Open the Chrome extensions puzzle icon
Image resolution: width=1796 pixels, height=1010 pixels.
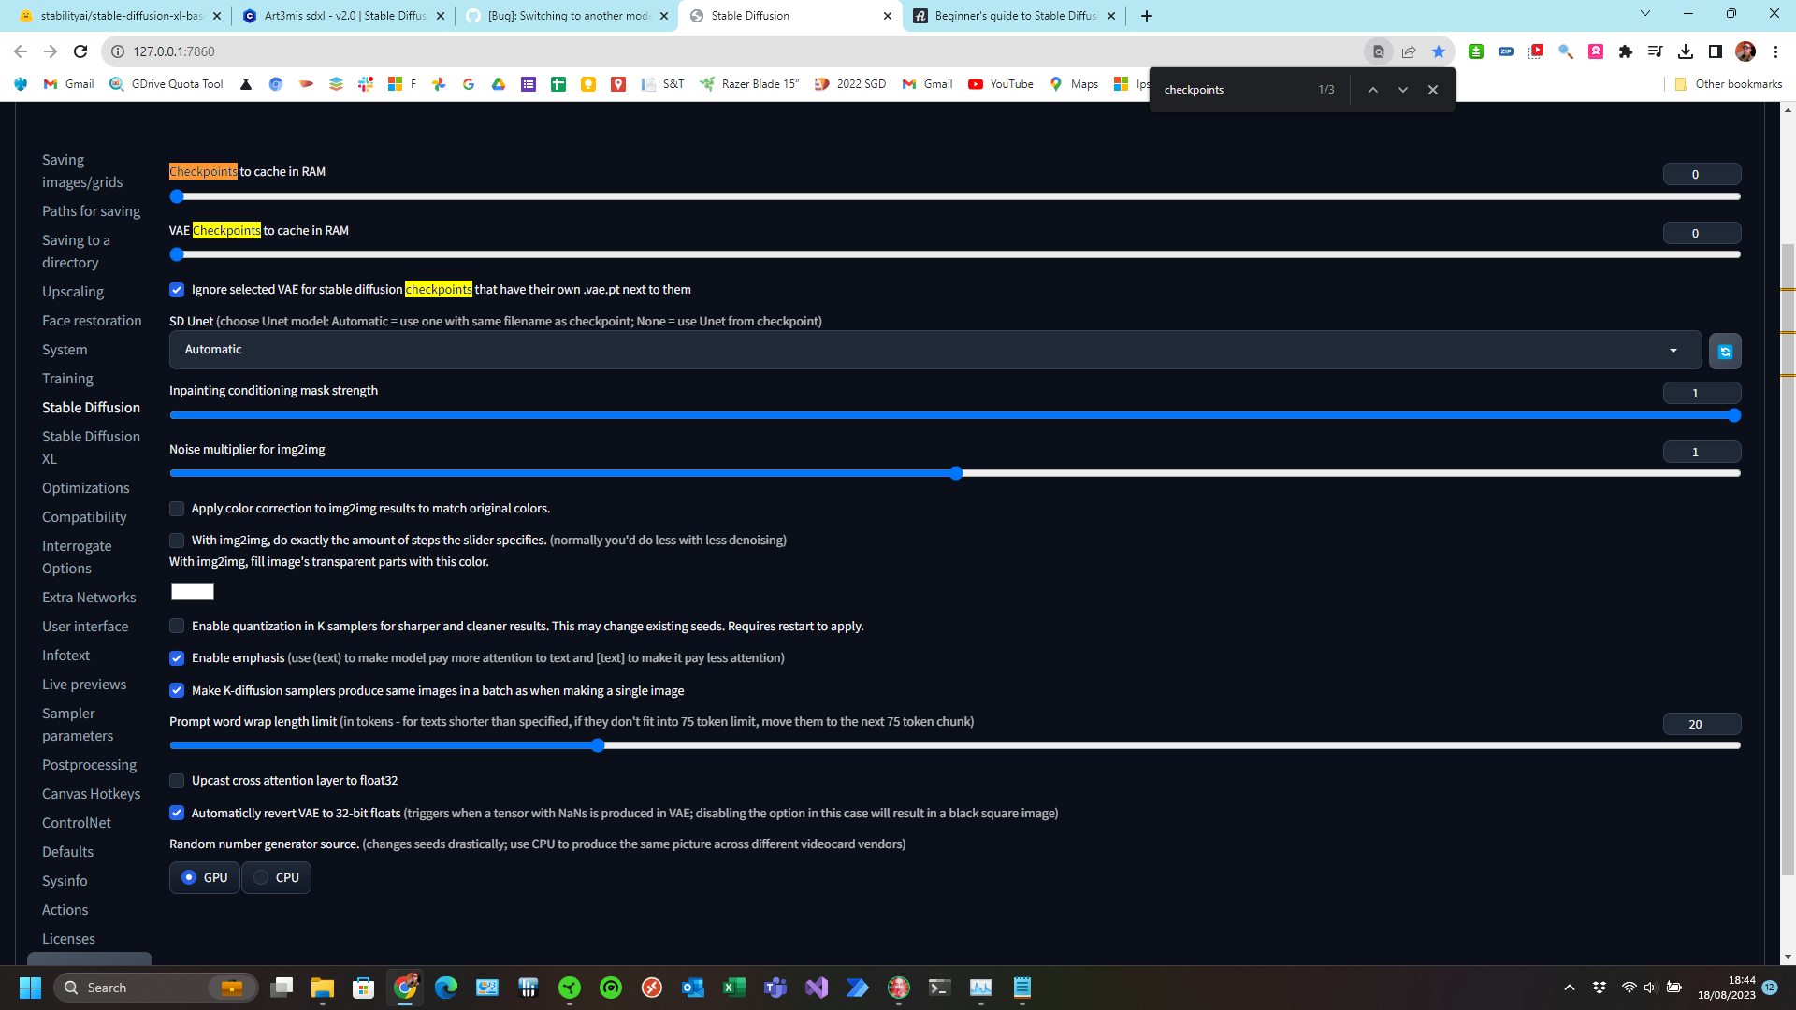click(1626, 51)
